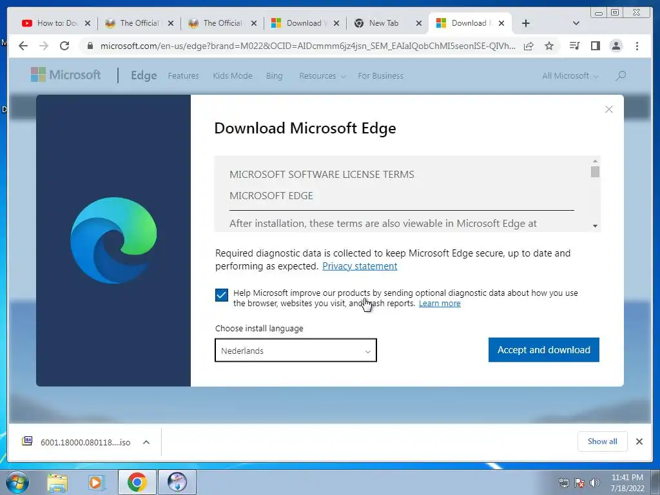Launch Windows Media Player from taskbar
The image size is (660, 495).
97,482
